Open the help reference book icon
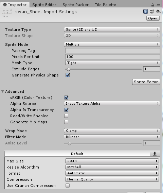Viewport: 163px width, 193px height. [x=145, y=12]
